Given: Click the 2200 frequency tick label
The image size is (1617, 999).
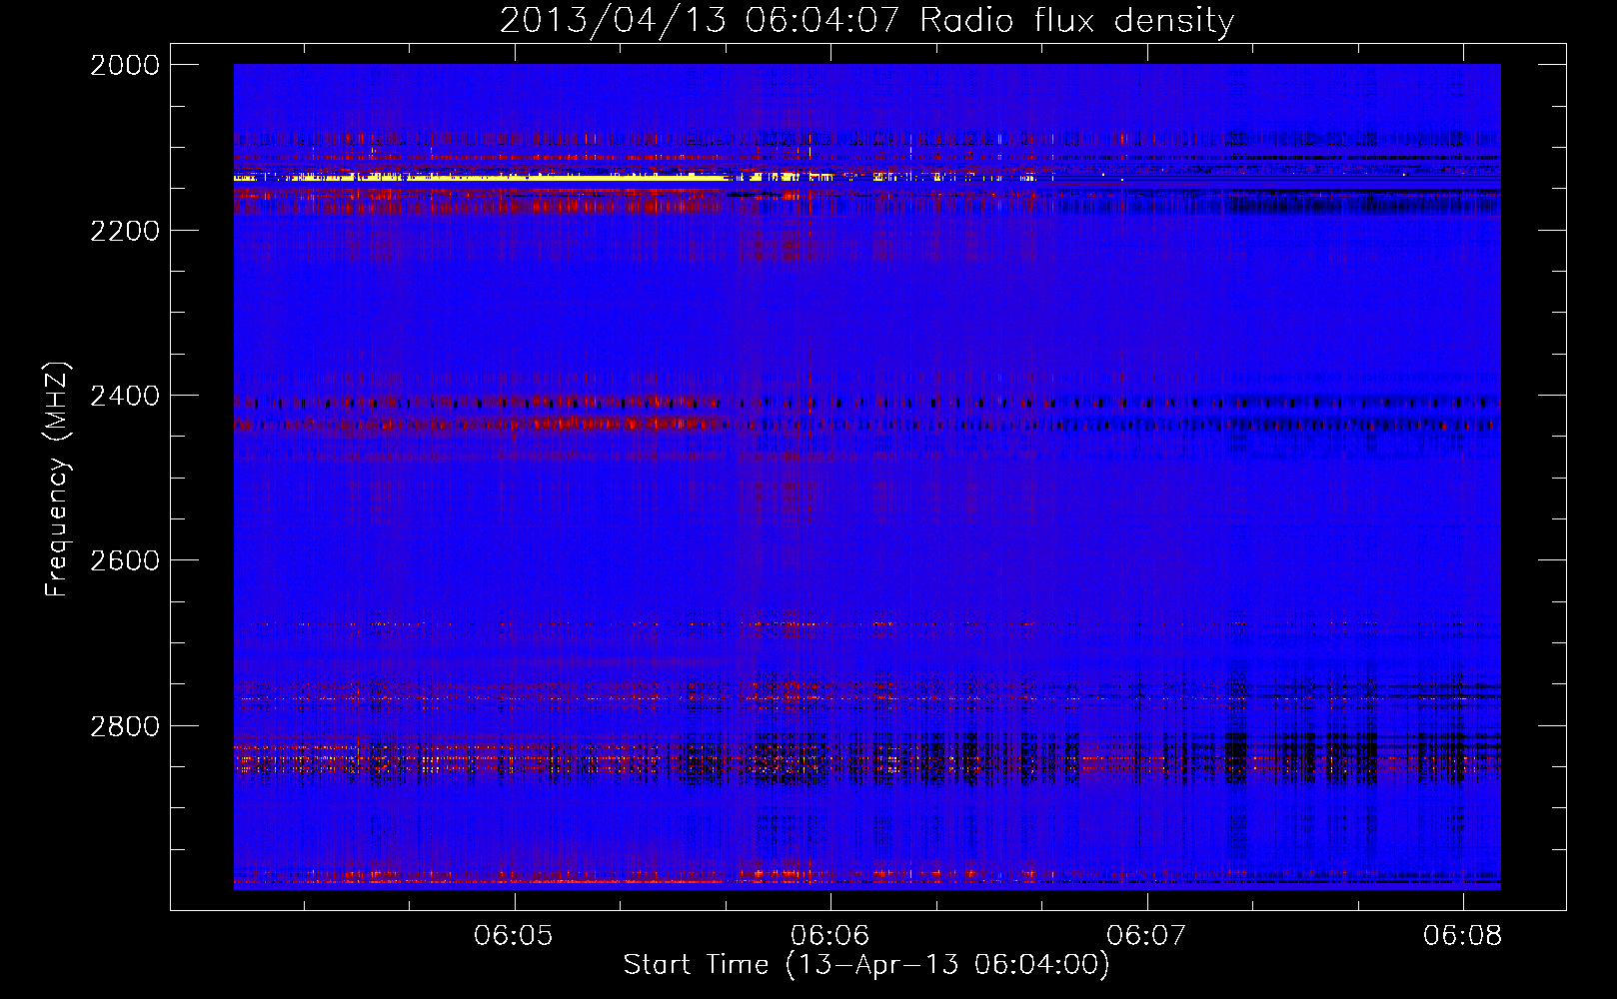Looking at the screenshot, I should [125, 231].
